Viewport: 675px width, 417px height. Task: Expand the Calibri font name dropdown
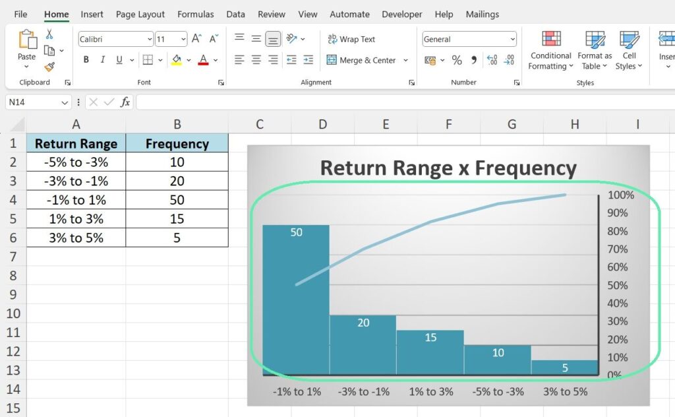tap(150, 40)
